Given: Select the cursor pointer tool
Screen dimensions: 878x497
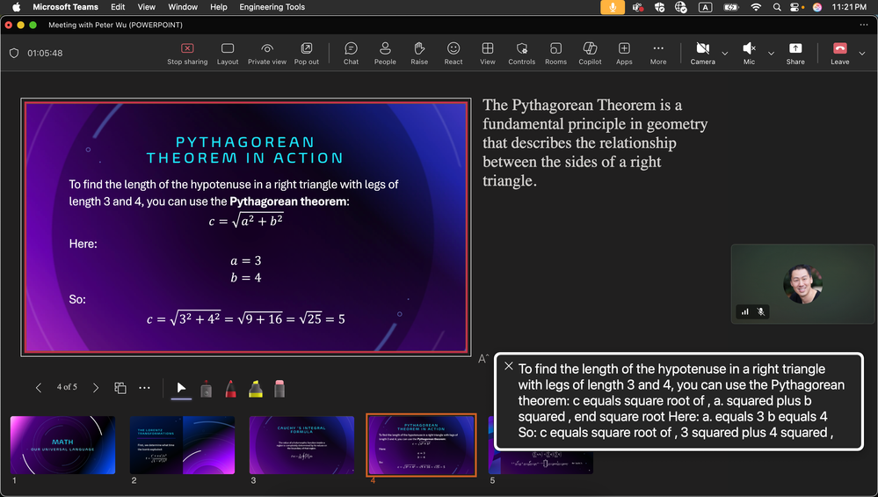Looking at the screenshot, I should click(x=181, y=388).
